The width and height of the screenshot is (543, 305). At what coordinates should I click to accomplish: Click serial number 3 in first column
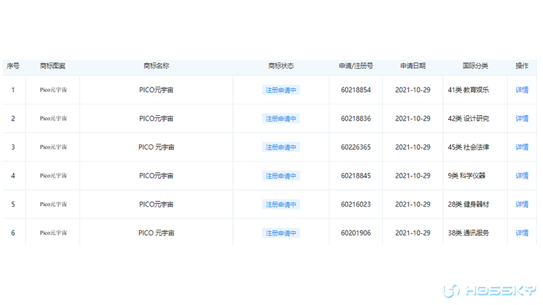pyautogui.click(x=13, y=147)
